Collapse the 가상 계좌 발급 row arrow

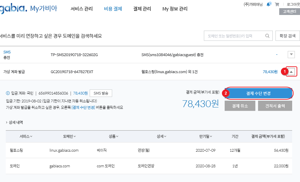291,72
